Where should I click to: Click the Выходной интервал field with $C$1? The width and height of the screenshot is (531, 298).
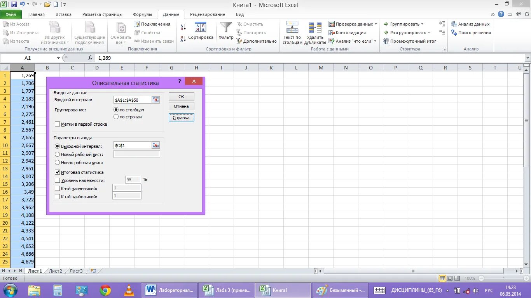[133, 145]
